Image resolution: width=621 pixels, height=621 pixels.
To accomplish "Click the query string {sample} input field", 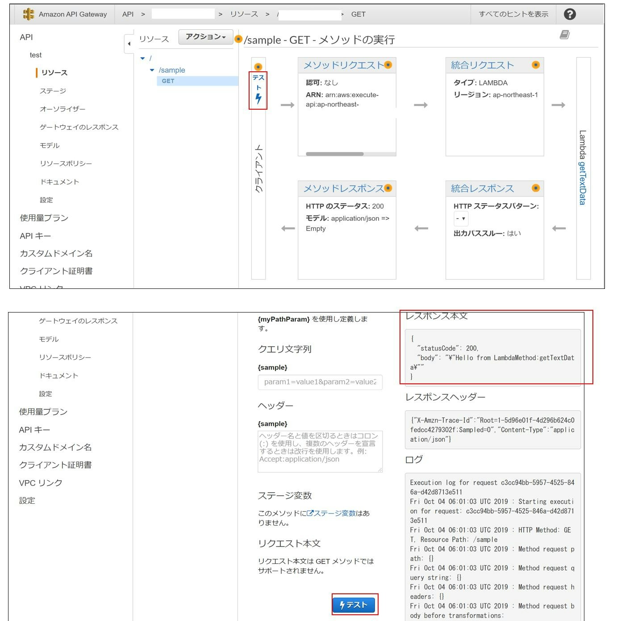I will tap(320, 382).
